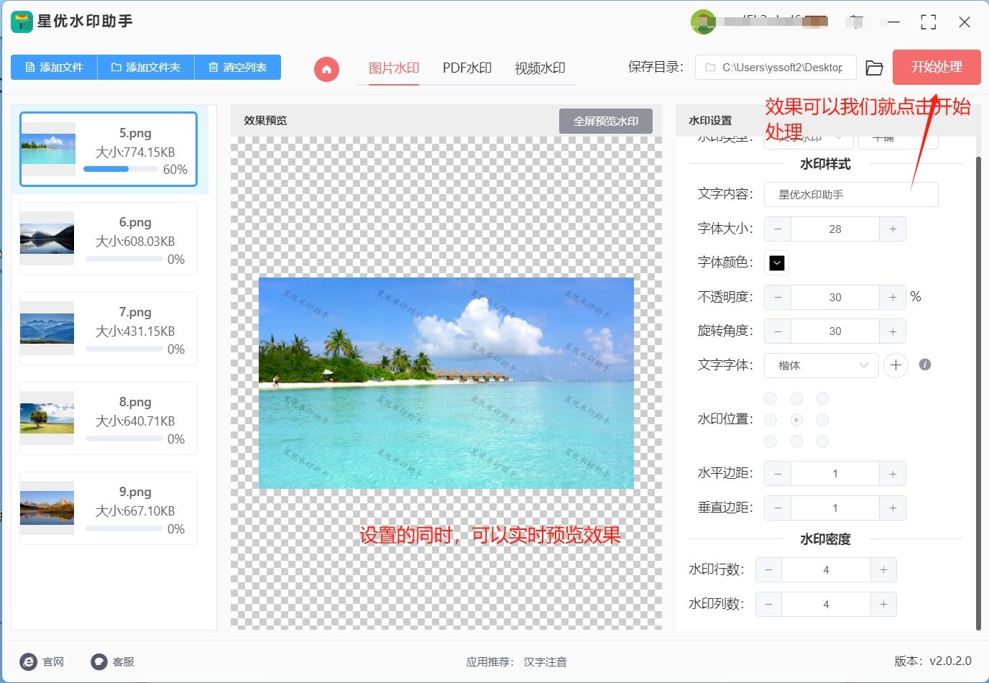Click 全屏预览水印 button
Viewport: 989px width, 683px height.
point(606,122)
